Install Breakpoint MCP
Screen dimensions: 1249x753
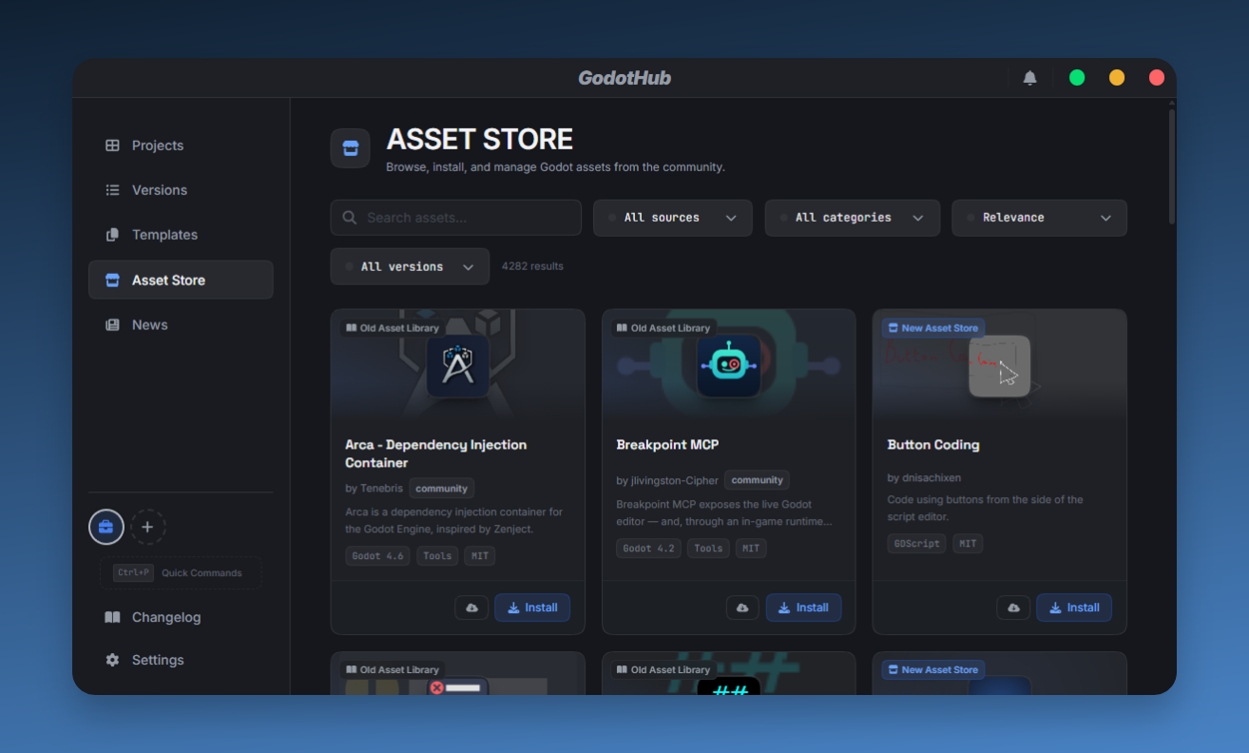[x=803, y=608]
